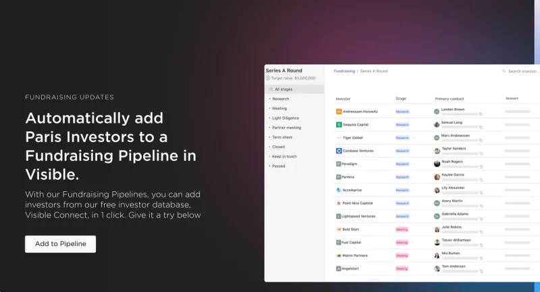Click the Pantera logo icon

point(339,177)
